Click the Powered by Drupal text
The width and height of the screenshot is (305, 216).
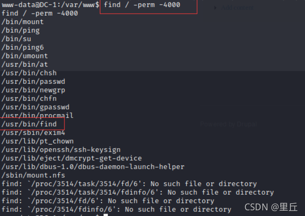click(x=229, y=124)
